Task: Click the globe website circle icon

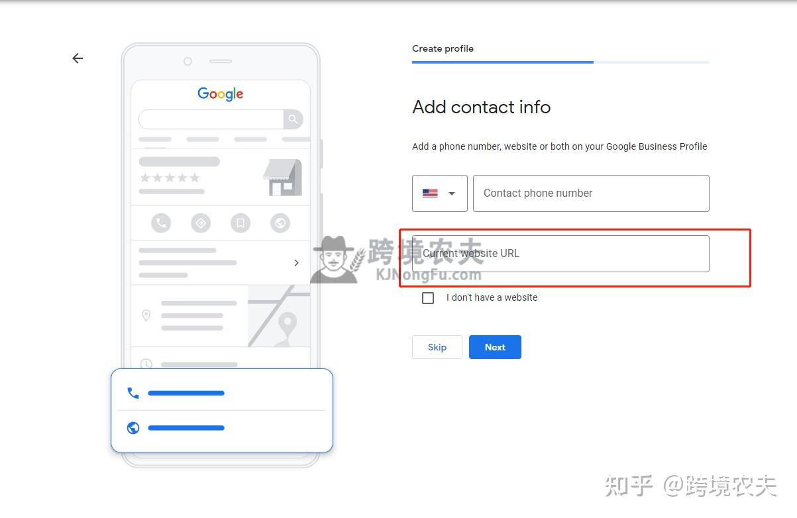Action: tap(280, 223)
